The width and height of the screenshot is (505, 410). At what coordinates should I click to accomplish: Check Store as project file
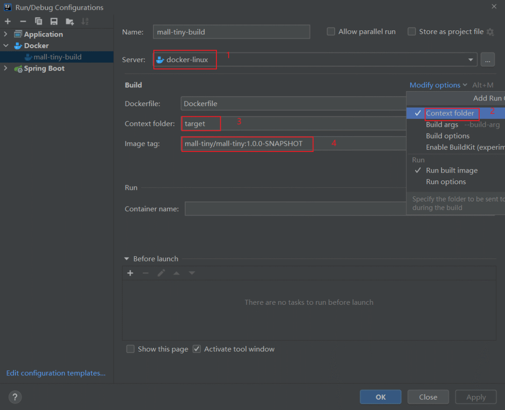click(x=411, y=32)
